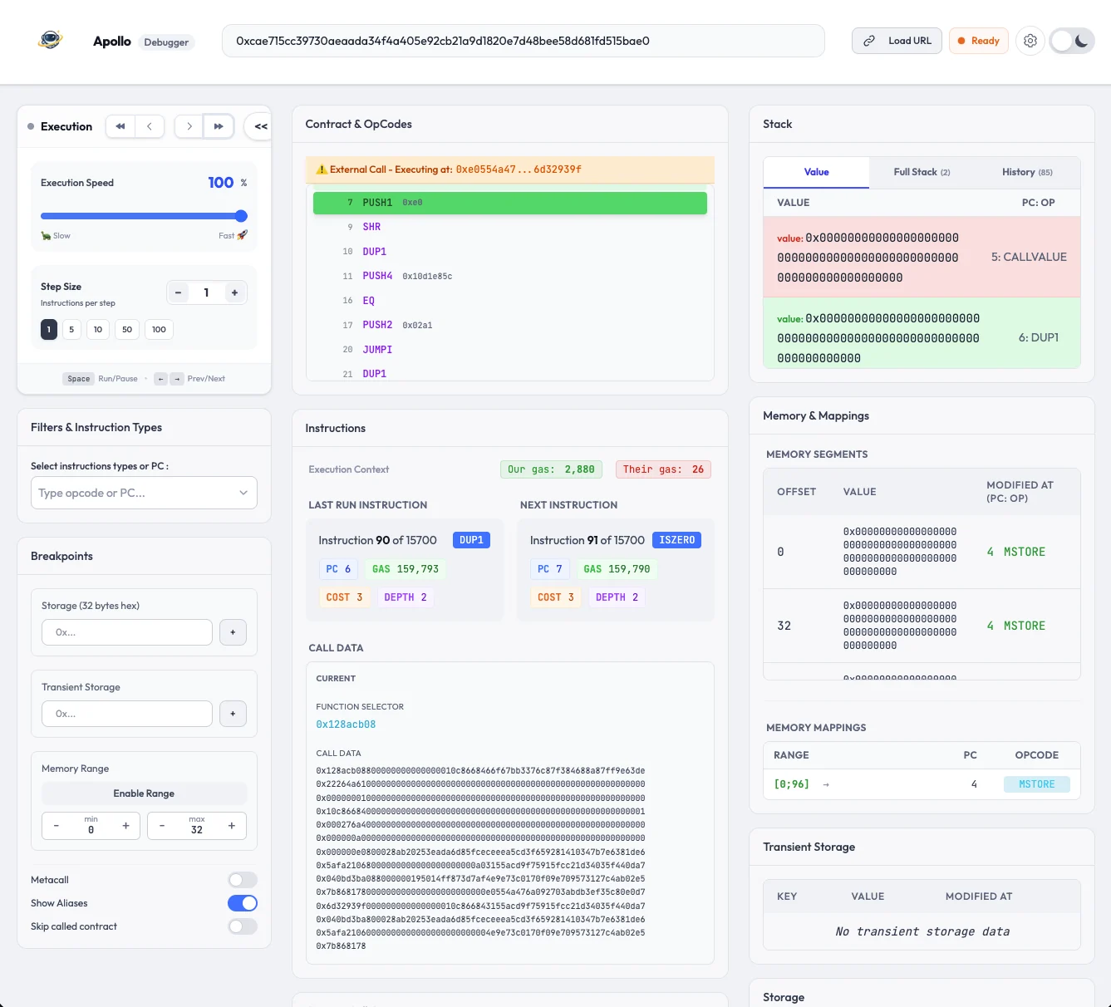Decrease memory range max value
1111x1007 pixels.
pos(162,826)
